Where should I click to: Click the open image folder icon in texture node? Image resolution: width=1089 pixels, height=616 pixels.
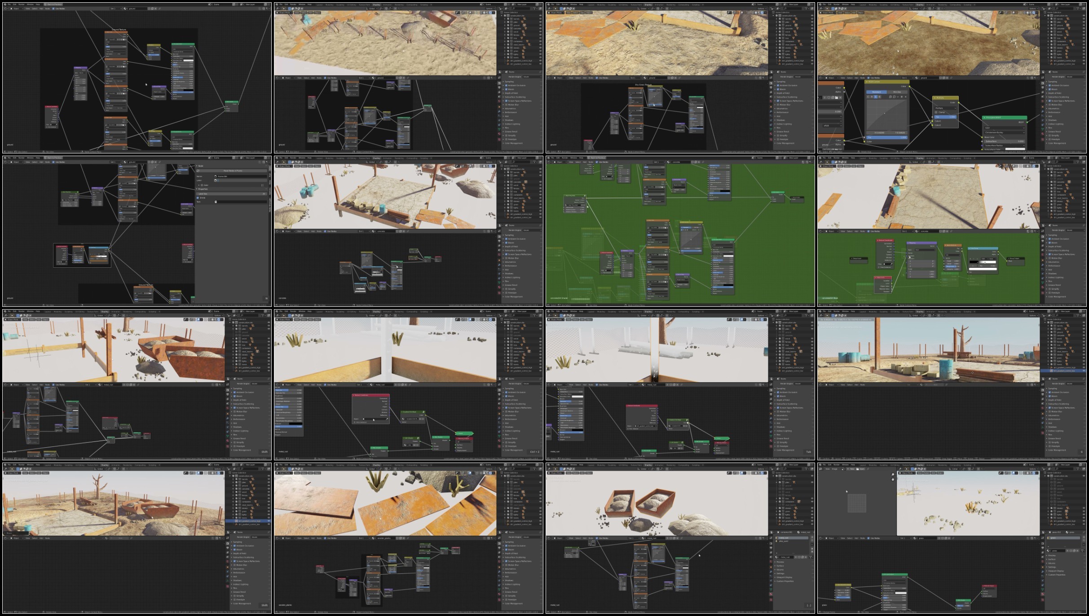pos(837,97)
